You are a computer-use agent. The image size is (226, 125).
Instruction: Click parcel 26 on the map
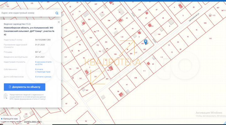click(115, 29)
